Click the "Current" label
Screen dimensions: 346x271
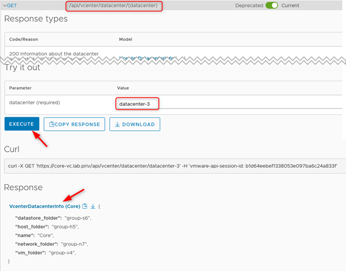290,6
